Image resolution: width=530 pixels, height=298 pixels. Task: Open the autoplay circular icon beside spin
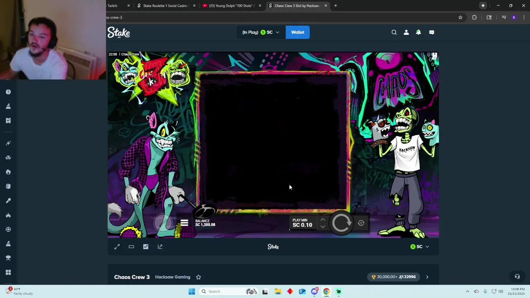(x=361, y=223)
